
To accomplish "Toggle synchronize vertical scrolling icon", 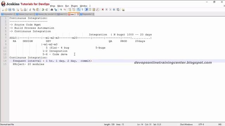I will pos(70,10).
